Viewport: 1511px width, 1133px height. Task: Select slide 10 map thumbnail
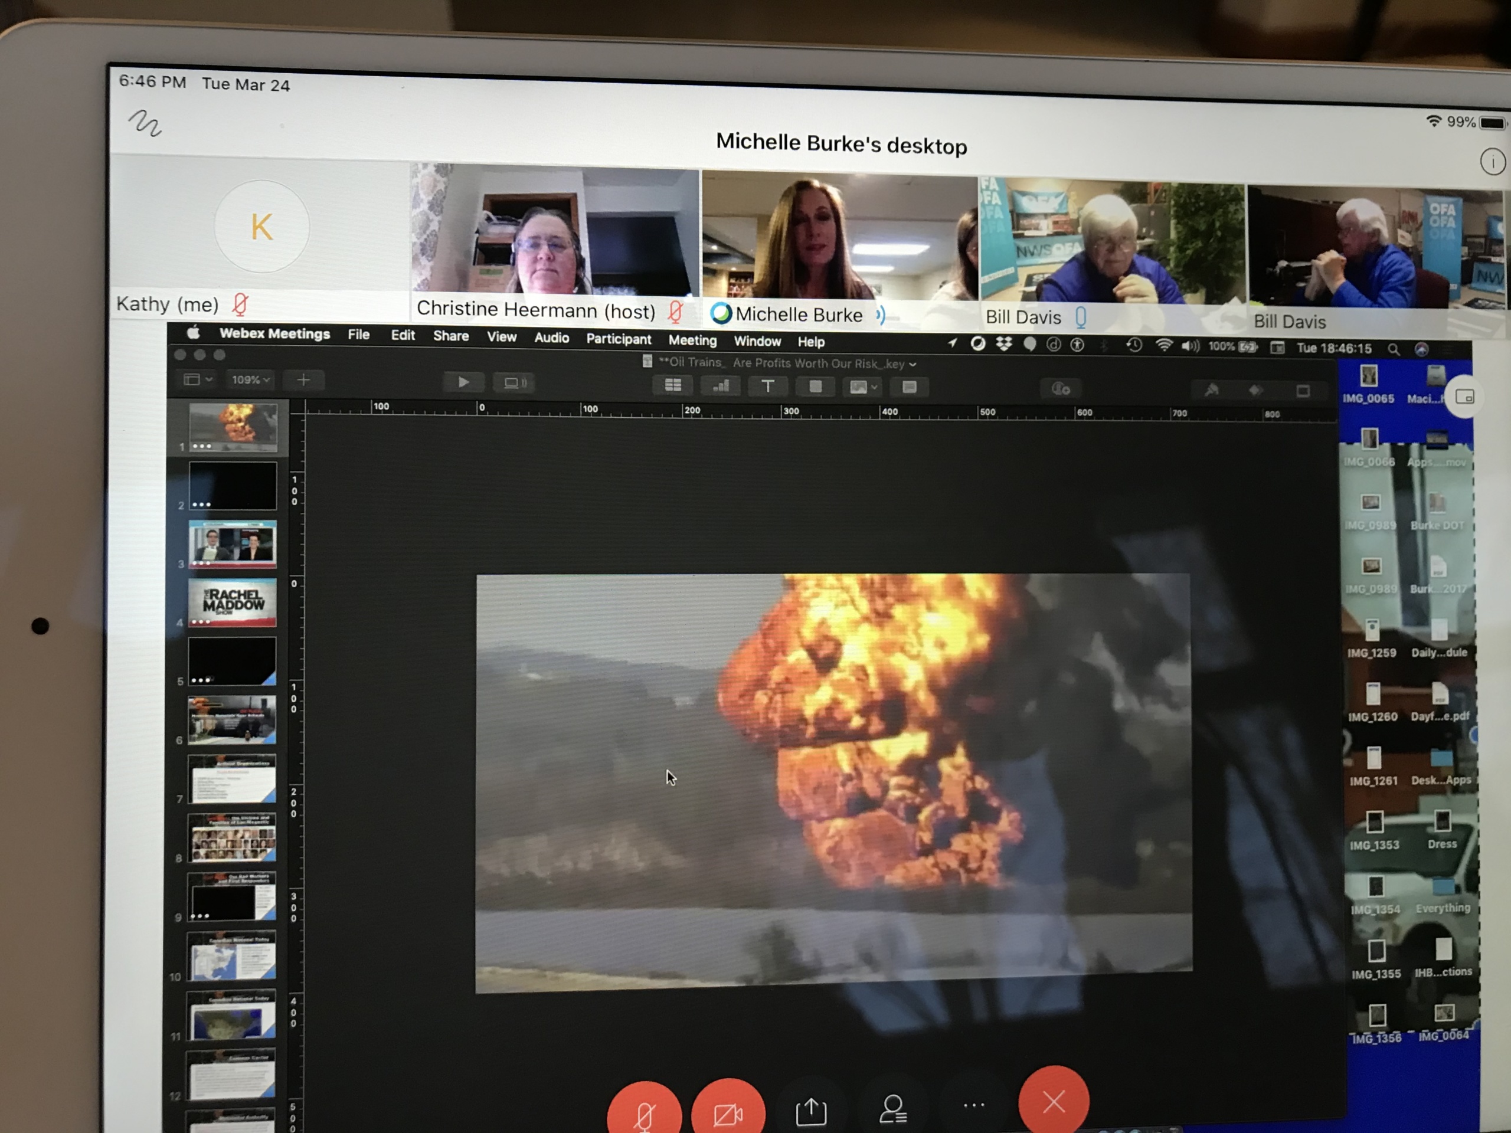coord(231,955)
